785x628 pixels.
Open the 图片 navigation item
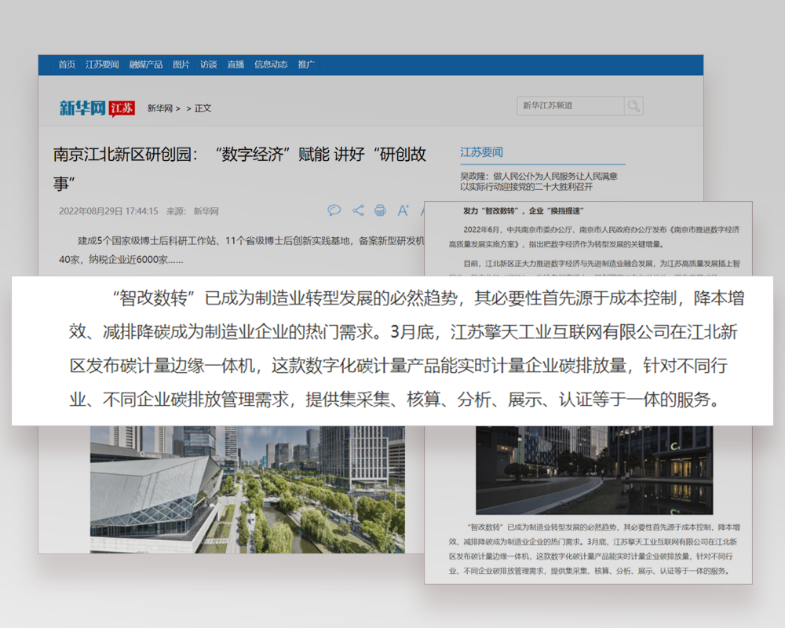click(181, 64)
